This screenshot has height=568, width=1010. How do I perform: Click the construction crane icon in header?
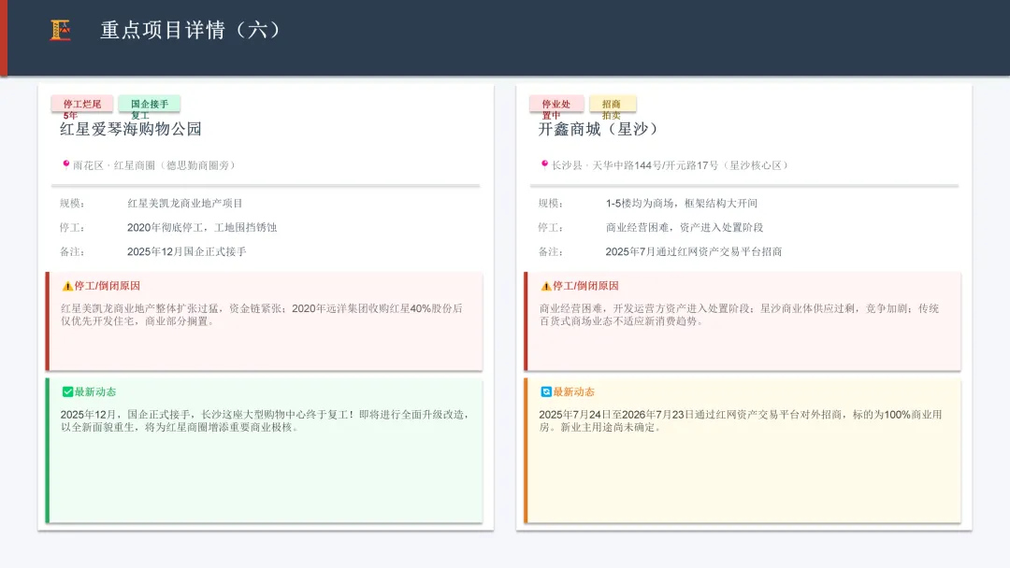(x=60, y=30)
